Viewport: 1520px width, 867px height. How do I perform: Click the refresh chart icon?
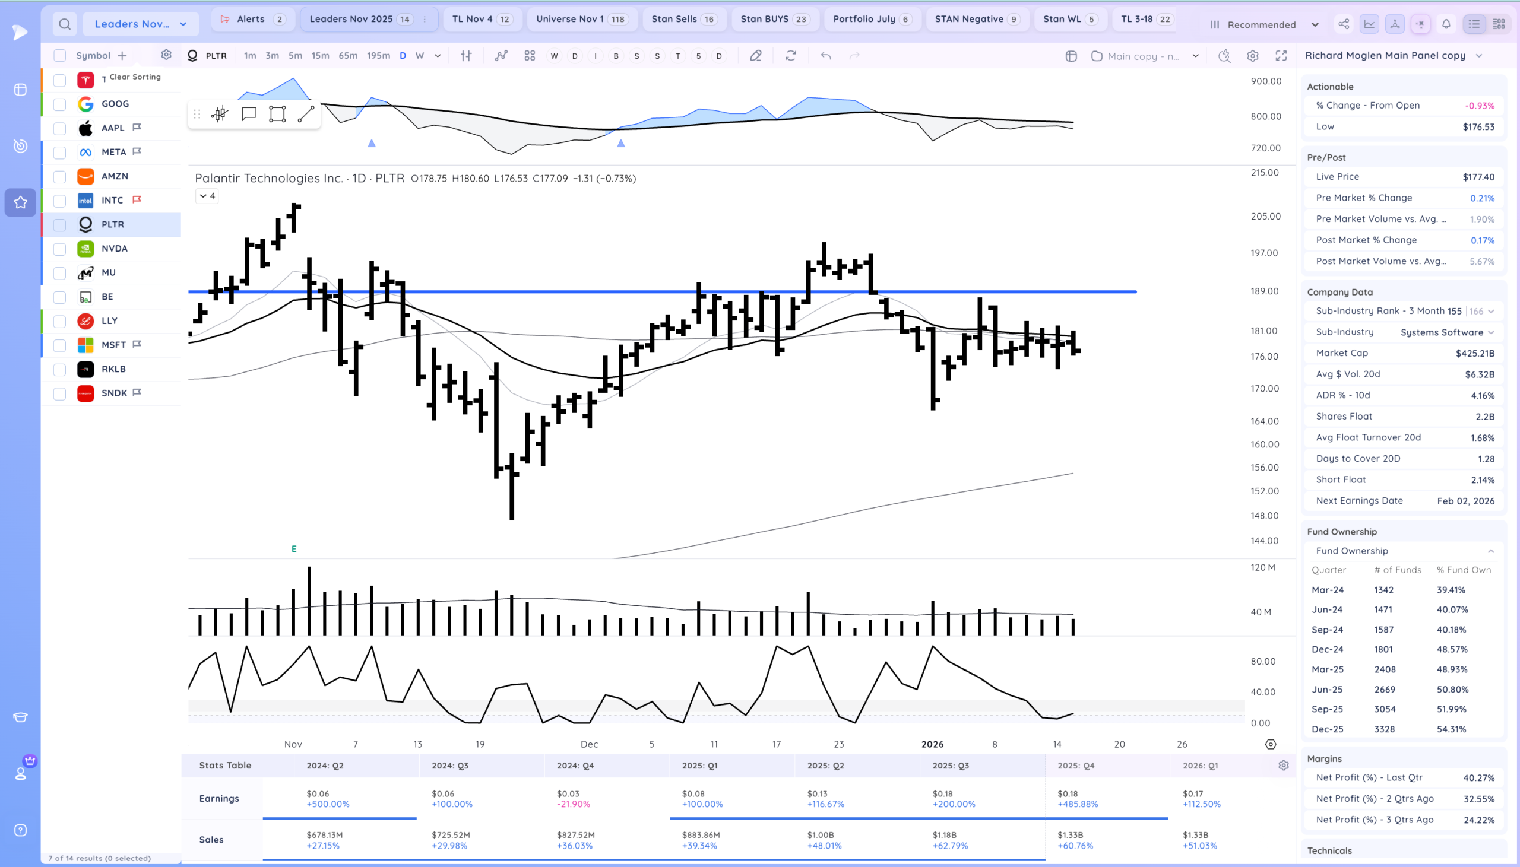(x=790, y=56)
